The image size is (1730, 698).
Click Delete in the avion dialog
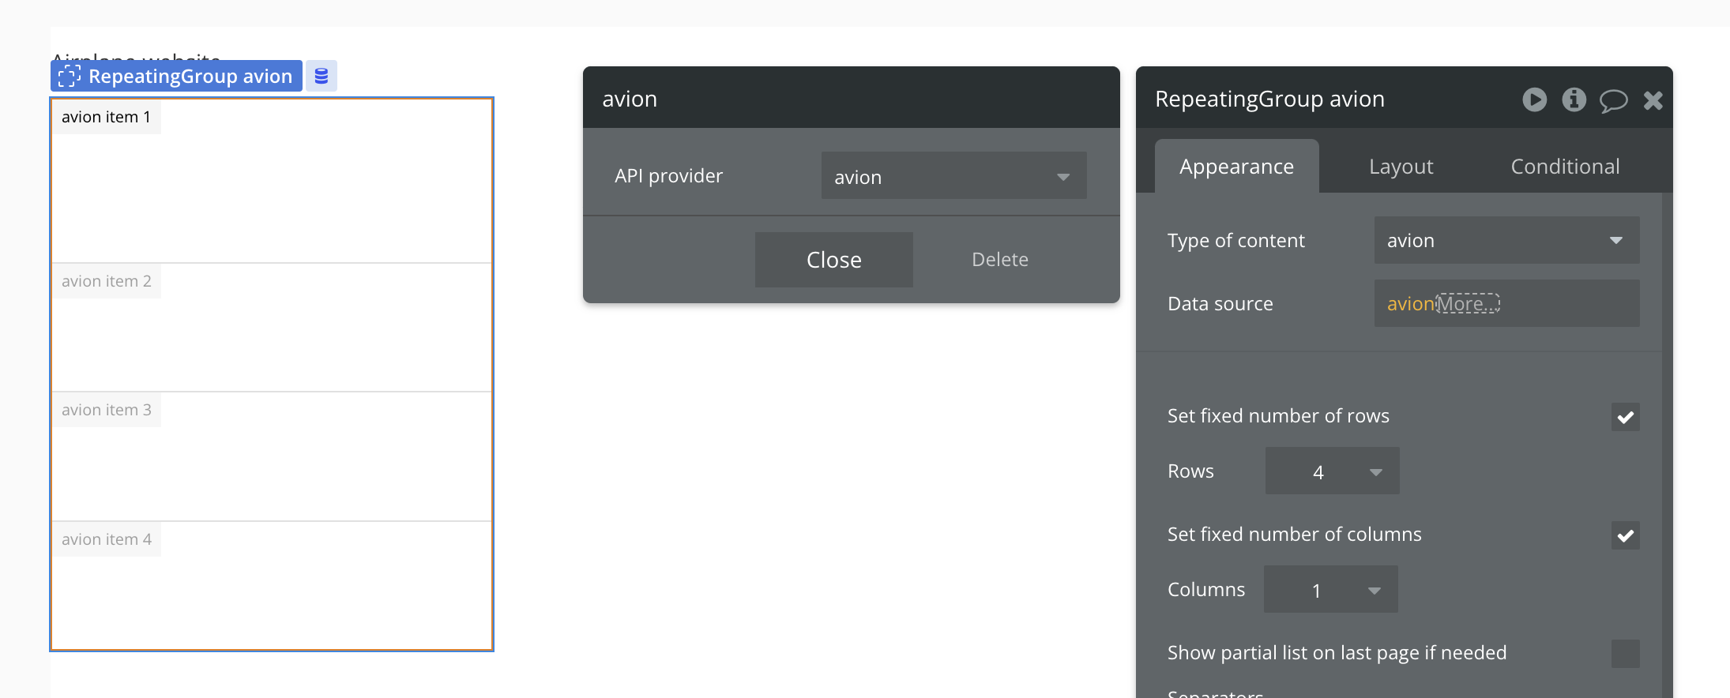(x=999, y=260)
